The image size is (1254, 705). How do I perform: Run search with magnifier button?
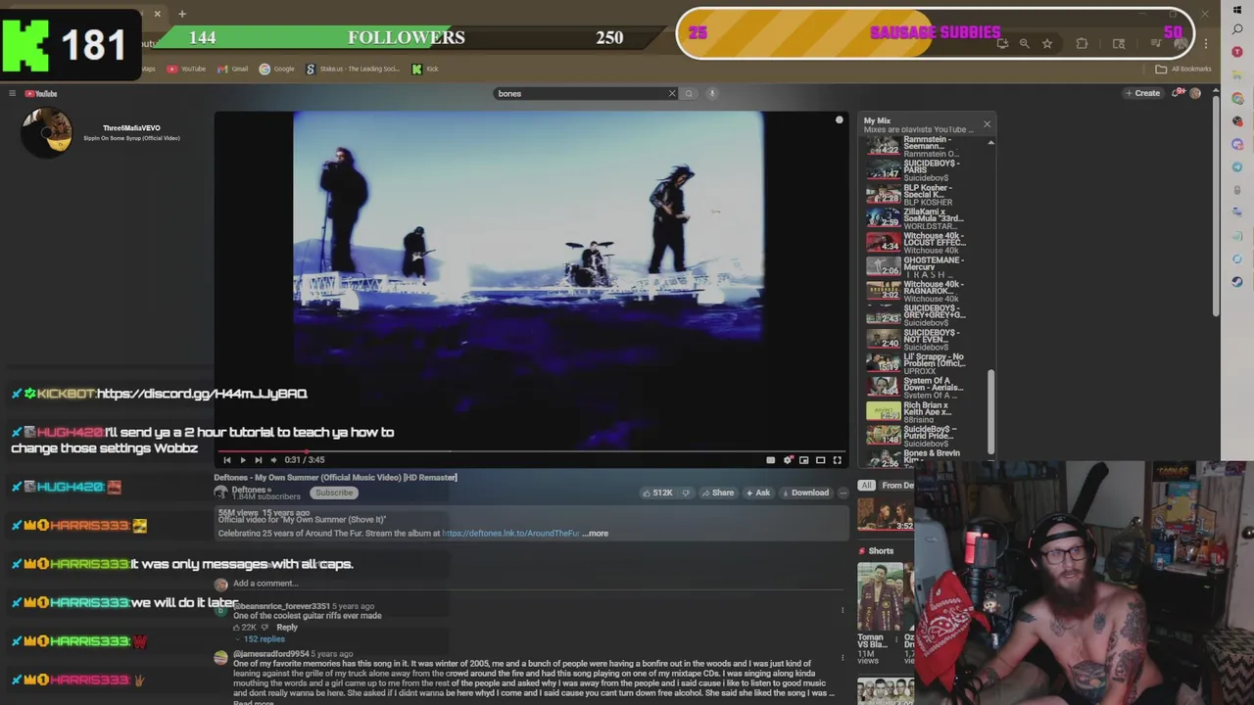tap(689, 94)
